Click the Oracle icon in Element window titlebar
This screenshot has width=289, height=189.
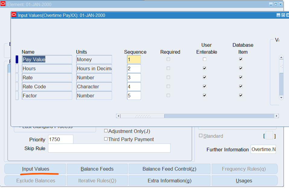click(3, 4)
